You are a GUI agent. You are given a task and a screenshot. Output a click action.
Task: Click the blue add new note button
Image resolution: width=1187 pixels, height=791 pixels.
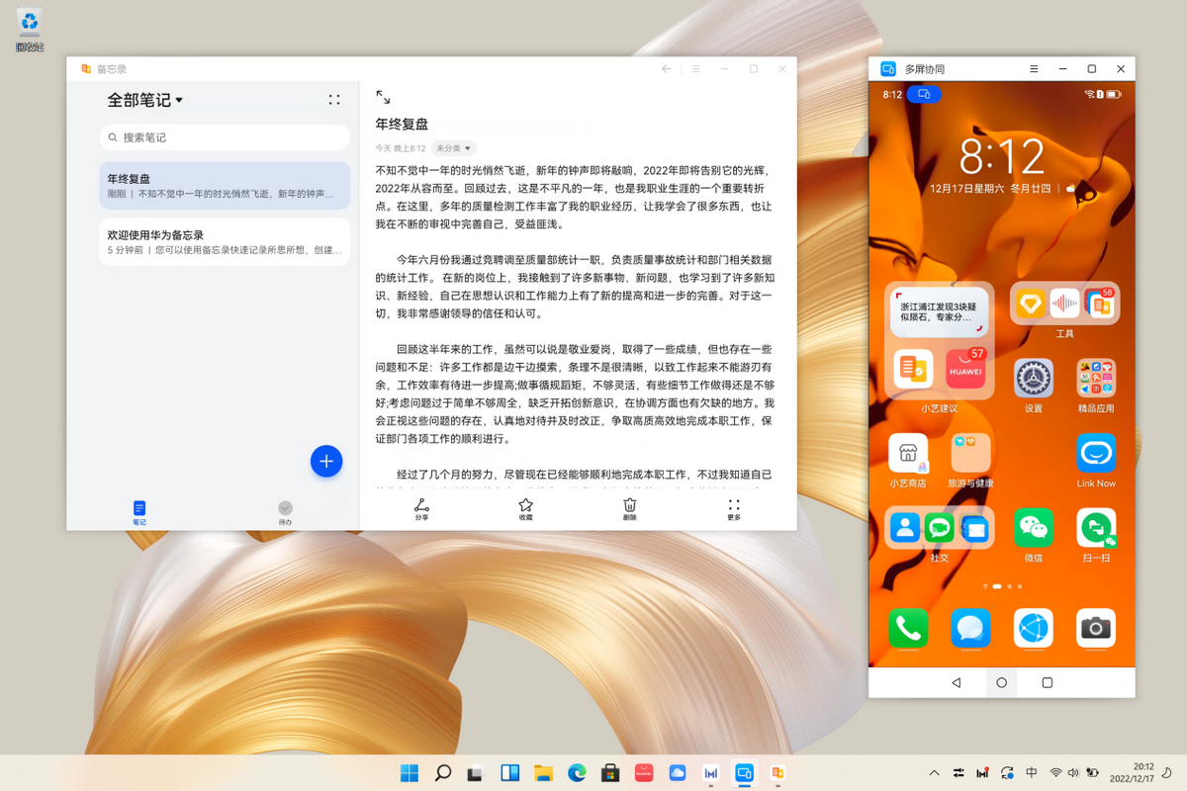(326, 461)
